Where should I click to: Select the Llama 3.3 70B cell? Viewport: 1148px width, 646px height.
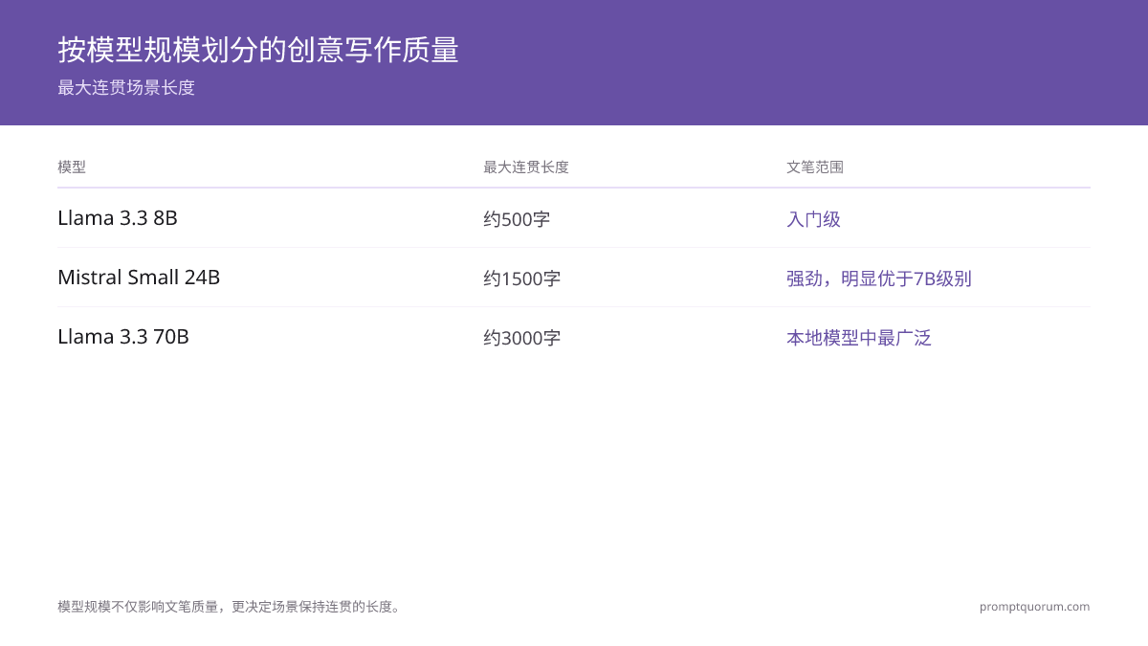(x=123, y=337)
